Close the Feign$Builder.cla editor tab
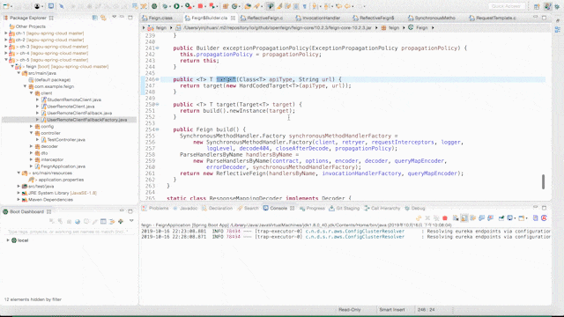Image resolution: width=564 pixels, height=317 pixels. tap(233, 18)
